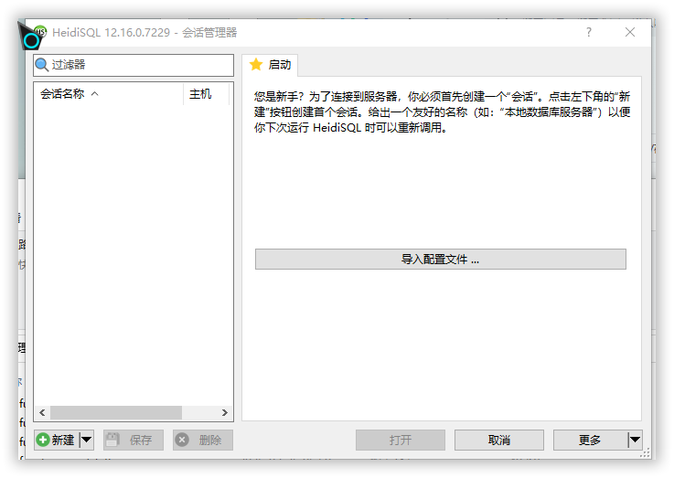
Task: Click the green plus 新建 icon
Action: pos(43,440)
